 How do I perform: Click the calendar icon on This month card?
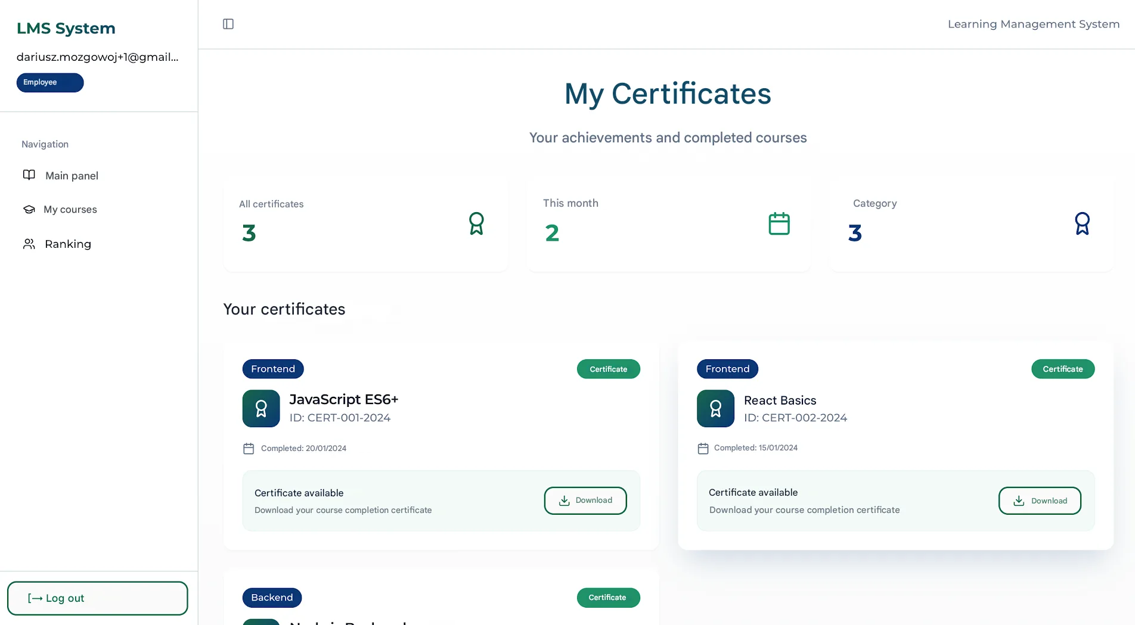(779, 223)
